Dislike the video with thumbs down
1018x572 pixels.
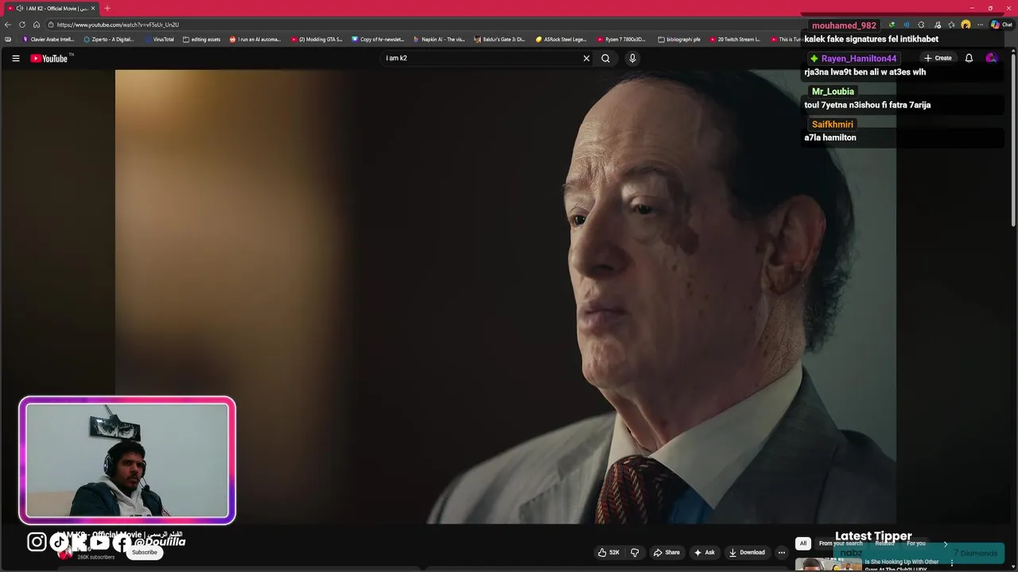click(635, 552)
